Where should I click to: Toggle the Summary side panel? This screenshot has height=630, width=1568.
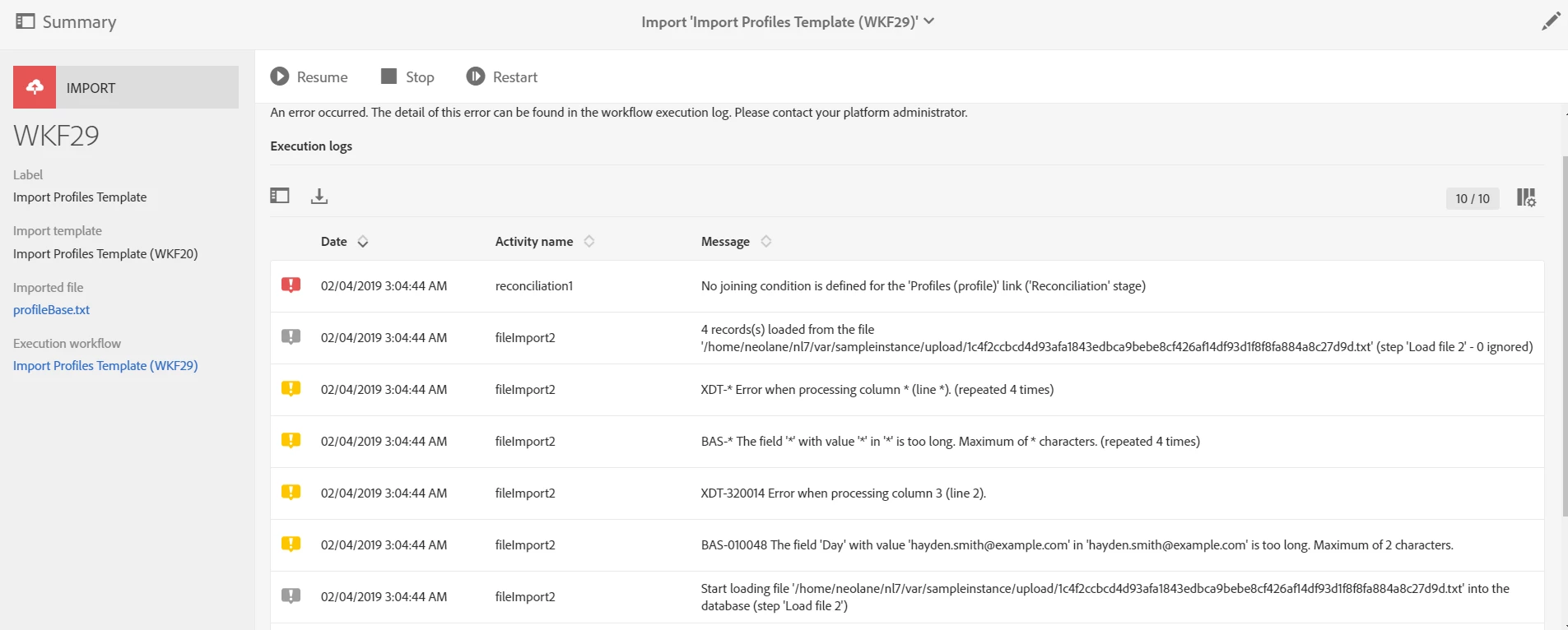26,21
